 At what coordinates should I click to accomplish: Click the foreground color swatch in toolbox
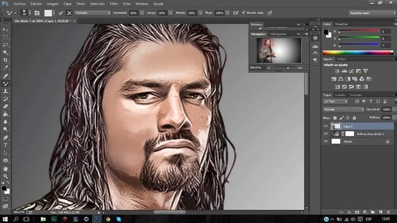(4, 188)
